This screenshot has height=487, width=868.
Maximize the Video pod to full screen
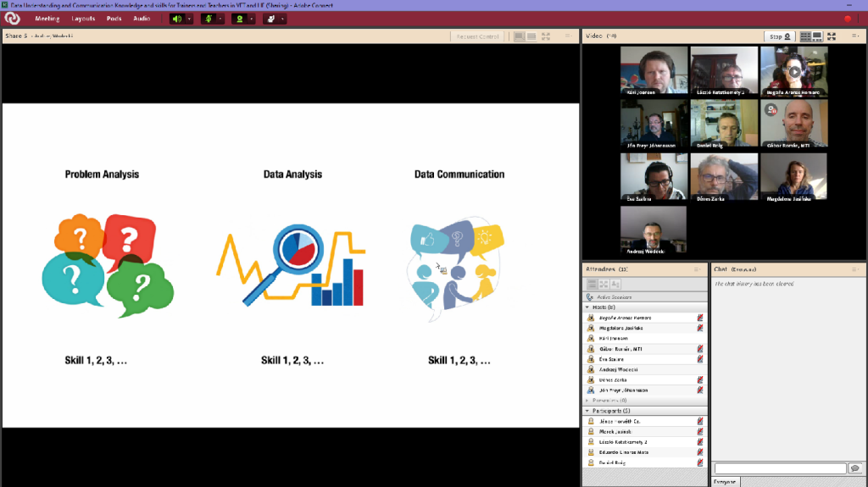832,36
